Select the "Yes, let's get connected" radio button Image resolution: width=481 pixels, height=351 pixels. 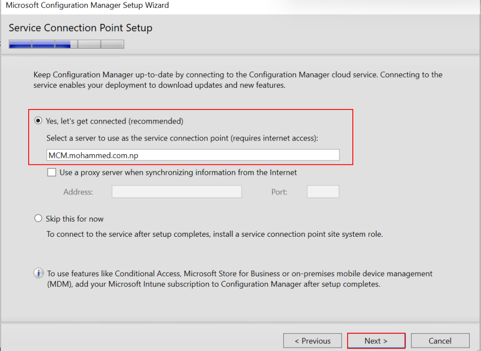(39, 121)
